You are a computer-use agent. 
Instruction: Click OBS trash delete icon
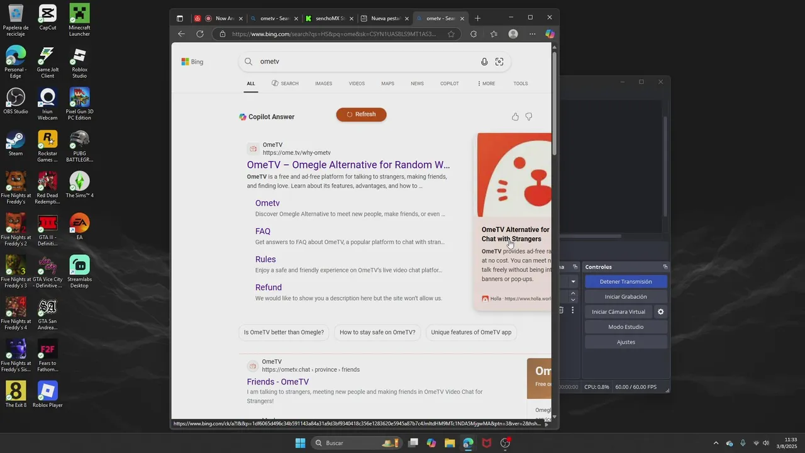pyautogui.click(x=561, y=310)
